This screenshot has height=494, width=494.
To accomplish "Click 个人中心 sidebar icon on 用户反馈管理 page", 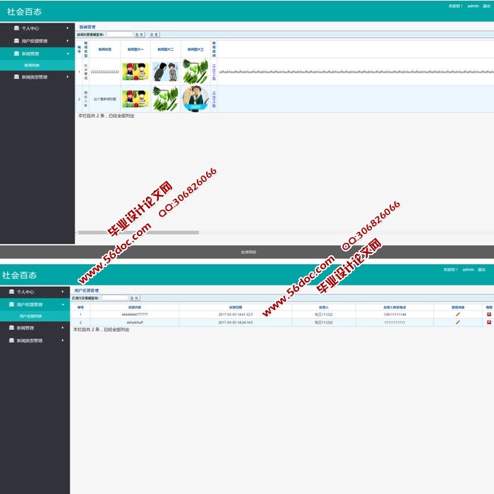I will pos(11,292).
